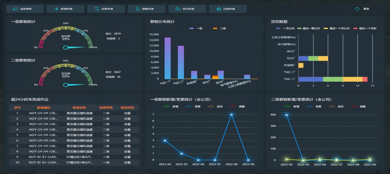This screenshot has height=174, width=390.
Task: Click the swap arrows icon for 变更申请
Action: (97, 9)
